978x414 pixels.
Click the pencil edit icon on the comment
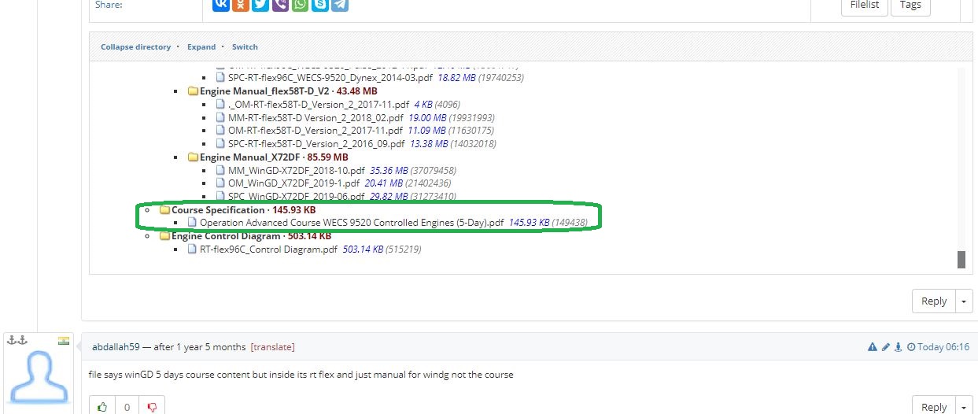pyautogui.click(x=885, y=347)
